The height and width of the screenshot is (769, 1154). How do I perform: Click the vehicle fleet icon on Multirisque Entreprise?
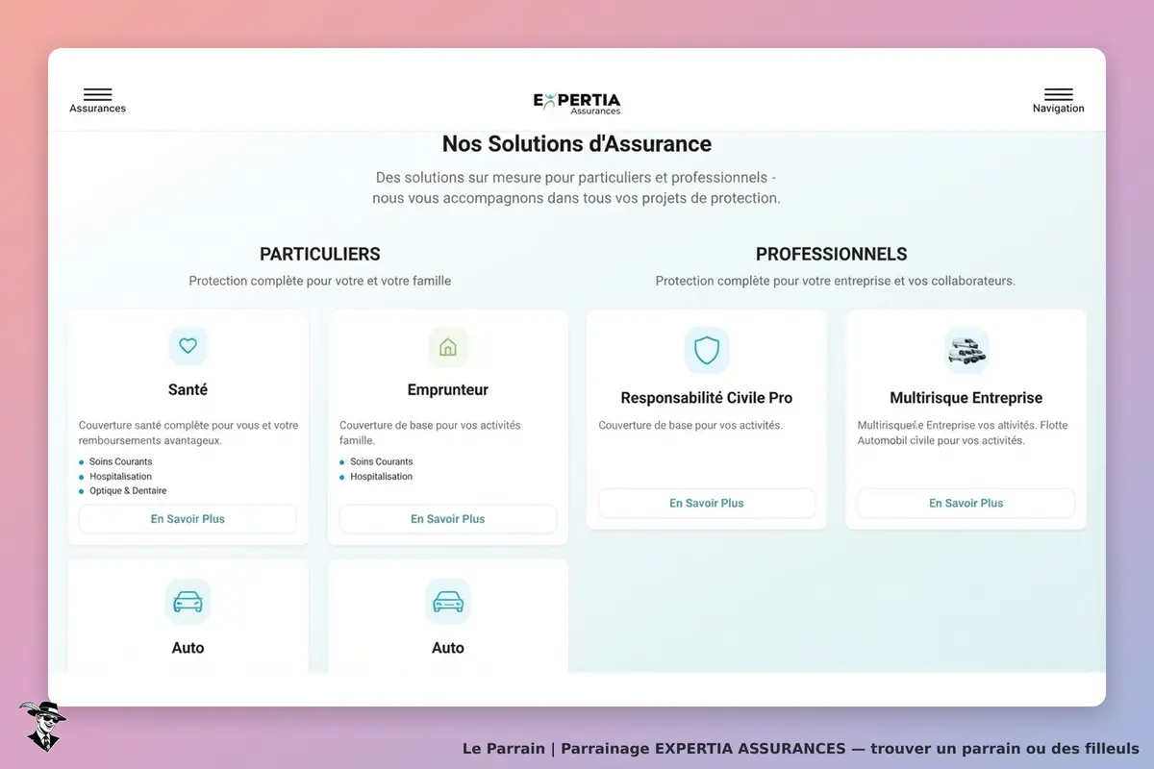(x=966, y=350)
